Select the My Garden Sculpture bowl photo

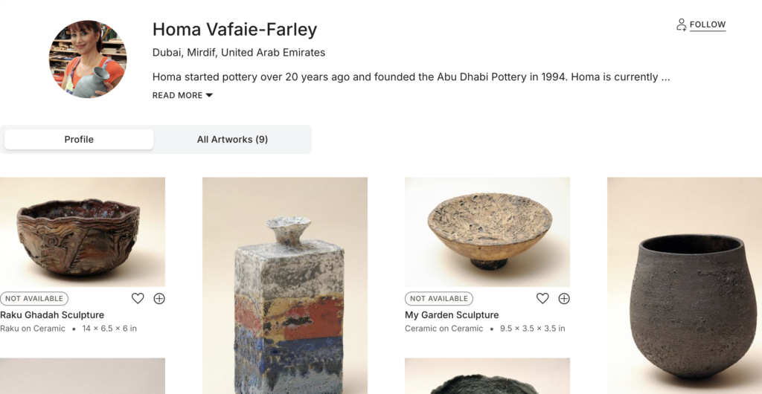pyautogui.click(x=487, y=232)
